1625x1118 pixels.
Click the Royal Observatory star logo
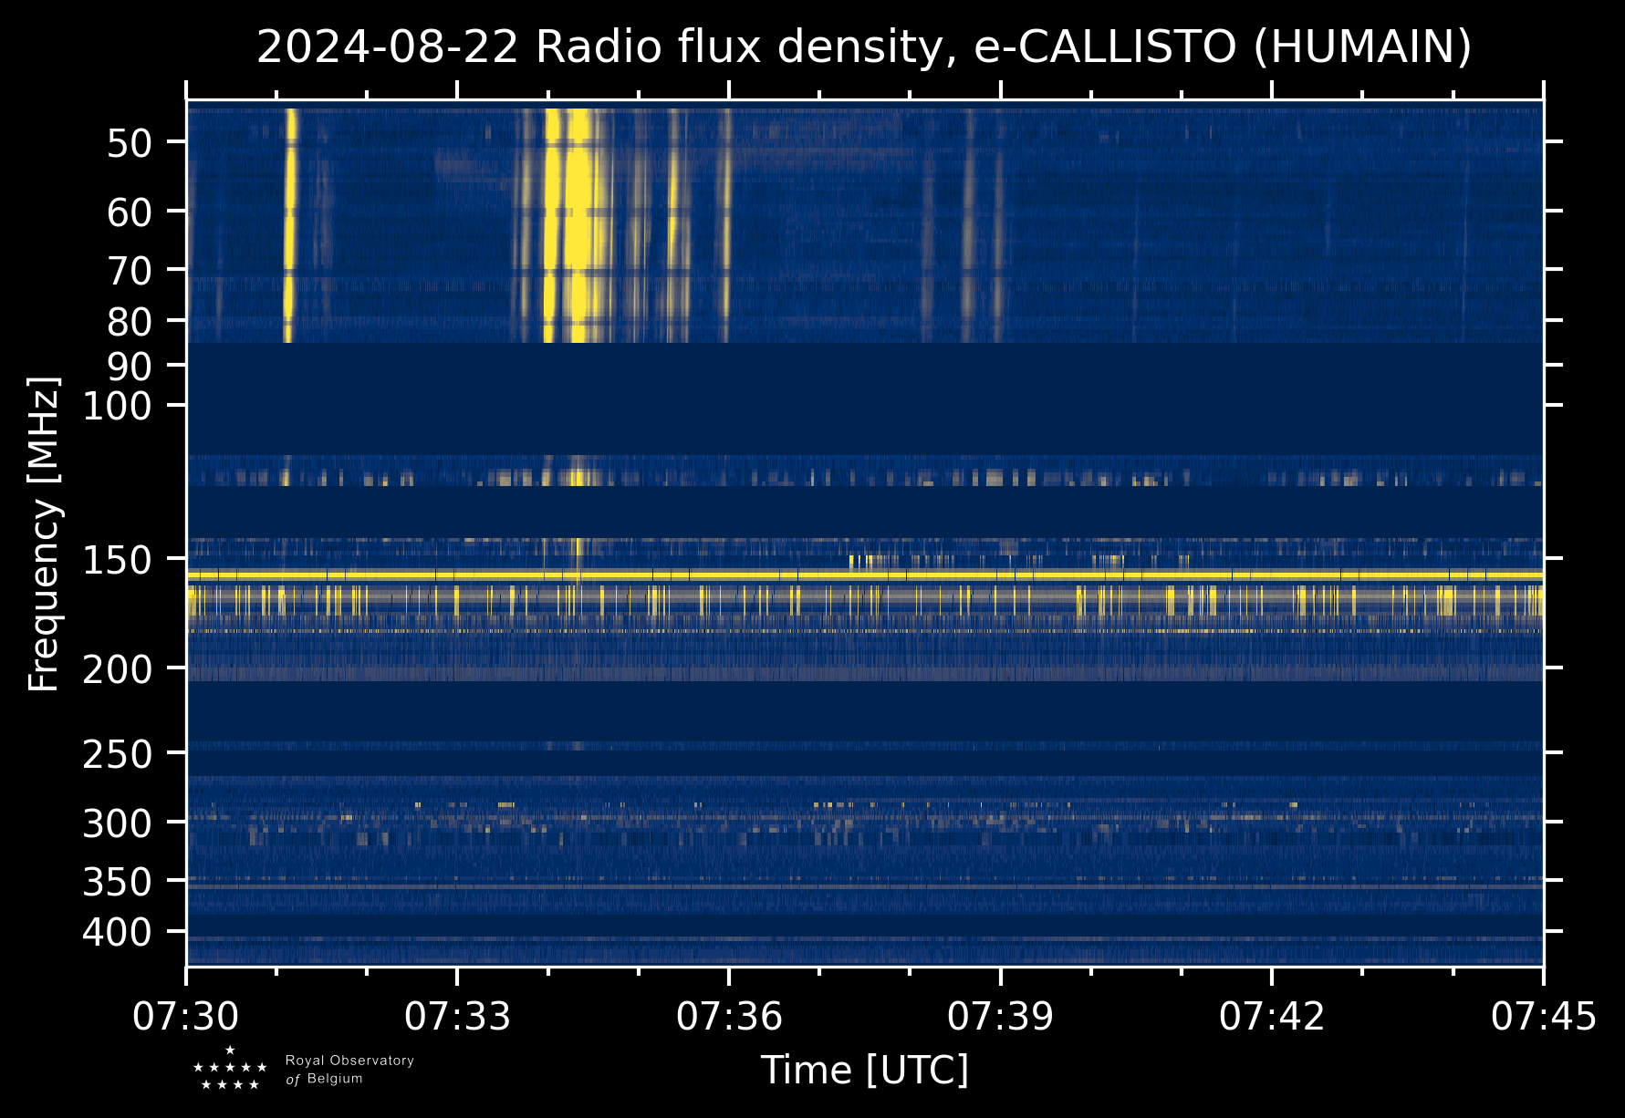point(230,1069)
